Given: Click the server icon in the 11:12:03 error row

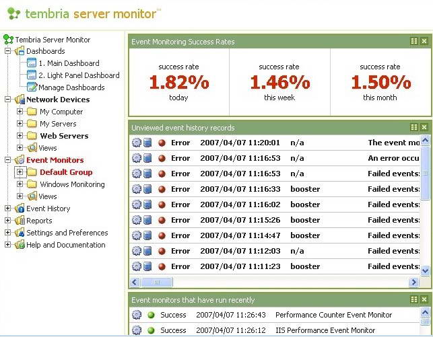Looking at the screenshot, I should (147, 251).
